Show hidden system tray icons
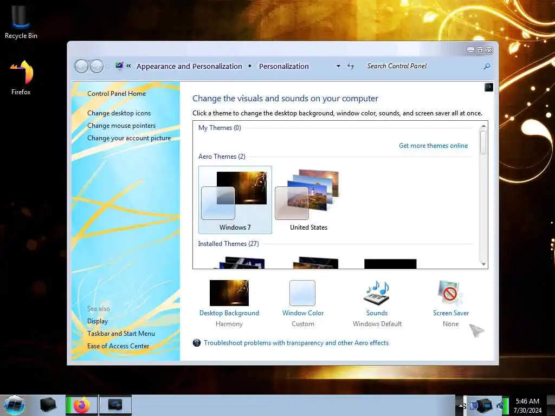This screenshot has width=555, height=416. tap(461, 405)
